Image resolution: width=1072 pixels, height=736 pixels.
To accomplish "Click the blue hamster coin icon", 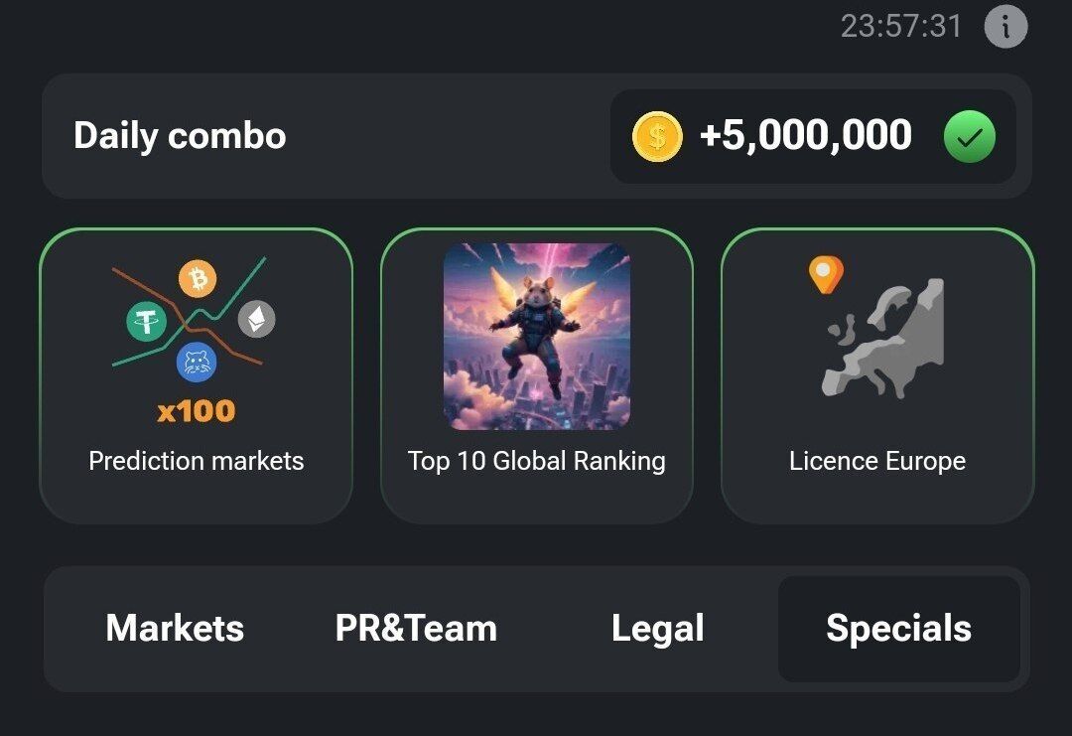I will coord(197,362).
